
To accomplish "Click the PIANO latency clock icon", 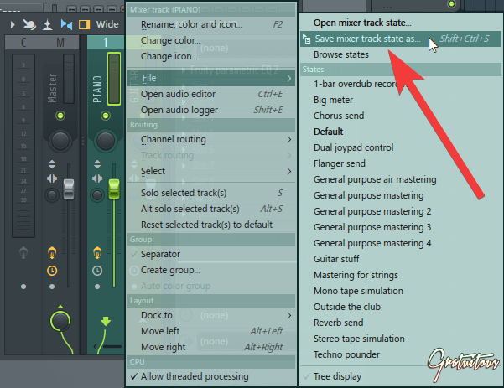I will click(x=97, y=271).
